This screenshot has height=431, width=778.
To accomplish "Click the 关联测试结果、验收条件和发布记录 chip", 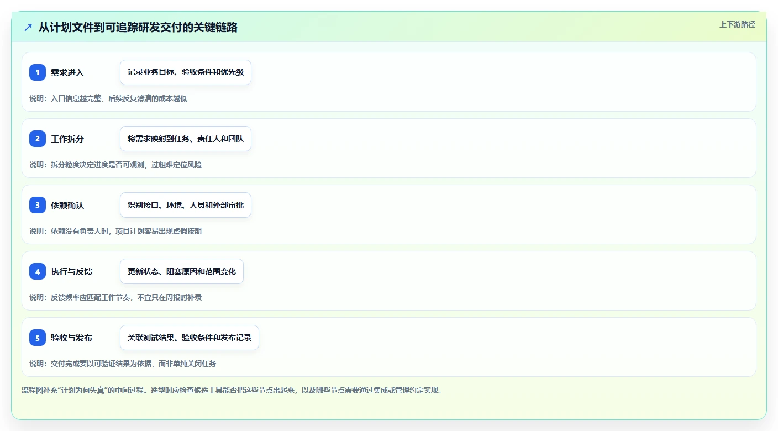I will point(190,338).
